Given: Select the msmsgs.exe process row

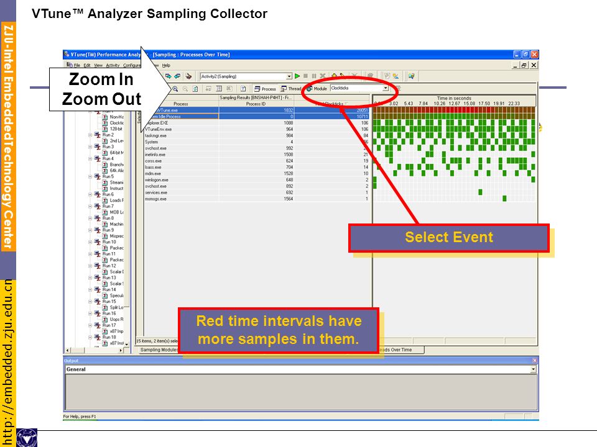Looking at the screenshot, I should pos(256,199).
